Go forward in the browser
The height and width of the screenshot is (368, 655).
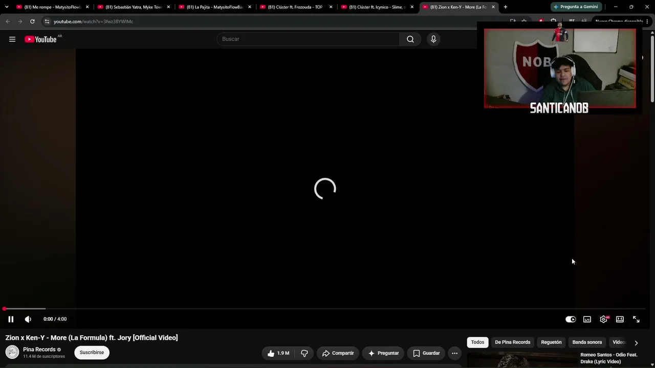(20, 21)
